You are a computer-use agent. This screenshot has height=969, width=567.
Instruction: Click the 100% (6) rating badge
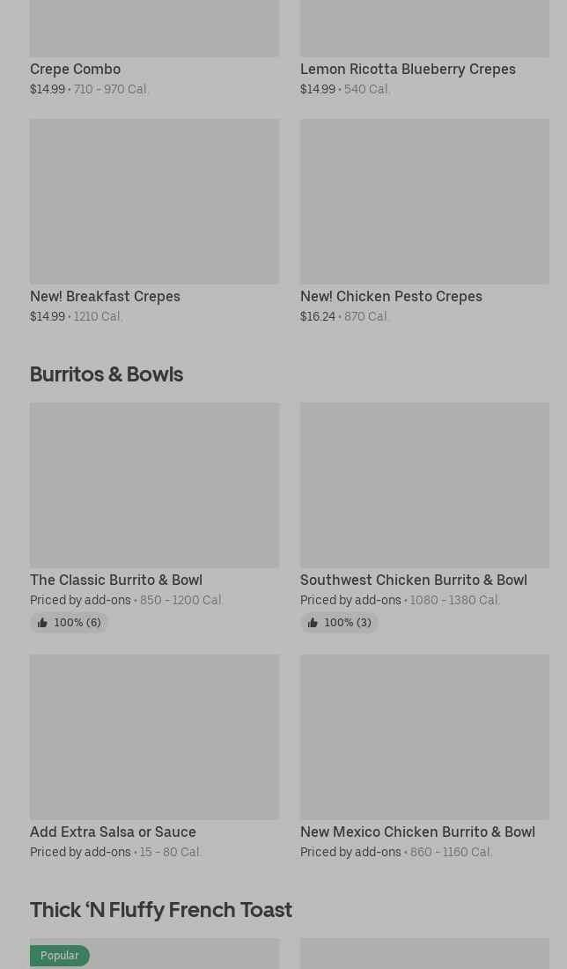point(77,623)
